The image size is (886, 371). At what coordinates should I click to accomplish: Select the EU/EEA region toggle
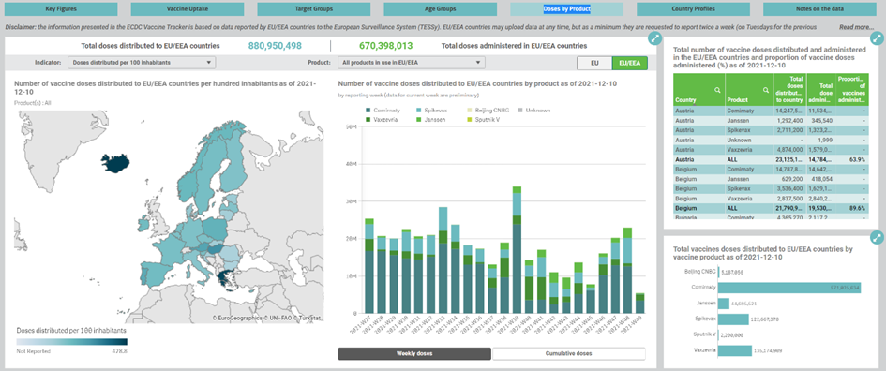[629, 64]
